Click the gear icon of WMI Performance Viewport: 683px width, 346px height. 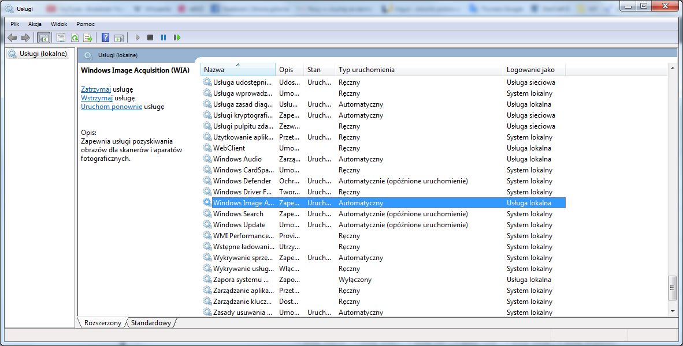207,236
